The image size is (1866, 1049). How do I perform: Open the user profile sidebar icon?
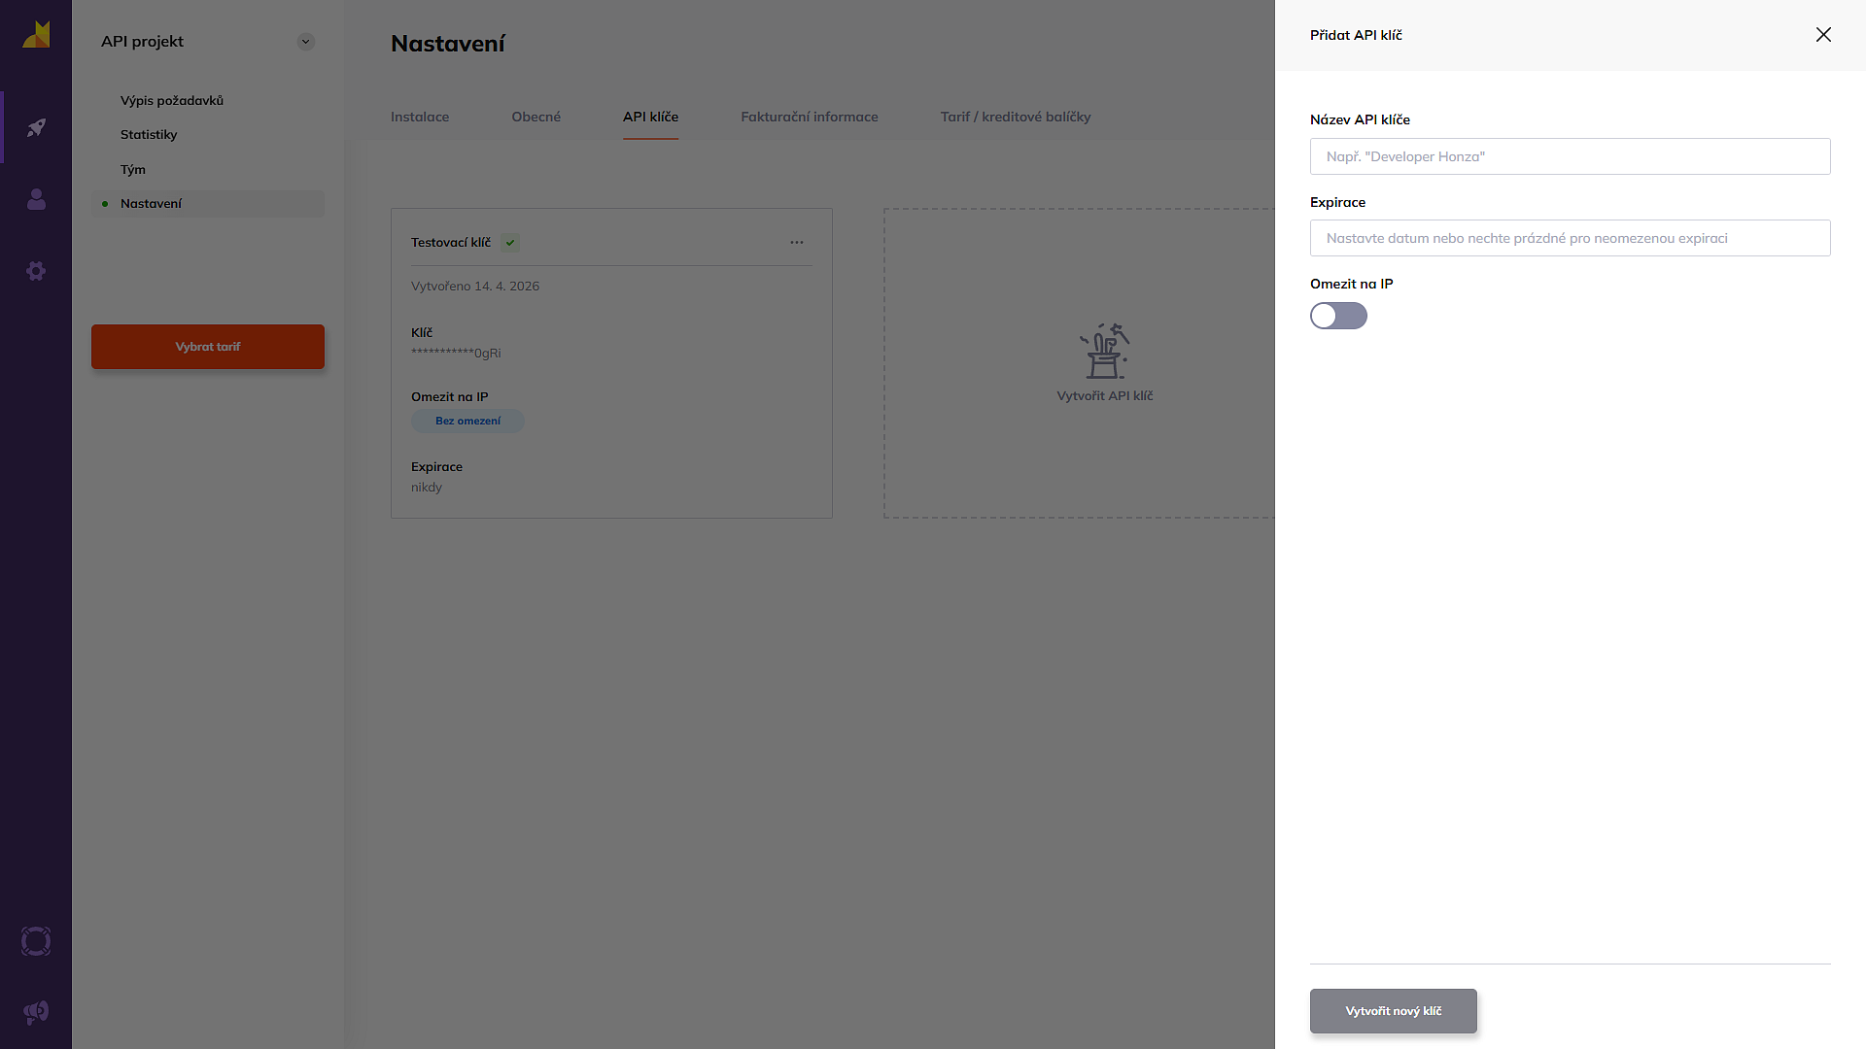pyautogui.click(x=36, y=199)
